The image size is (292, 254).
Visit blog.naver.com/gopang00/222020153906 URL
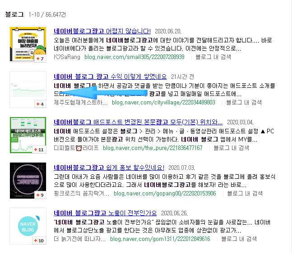click(165, 194)
